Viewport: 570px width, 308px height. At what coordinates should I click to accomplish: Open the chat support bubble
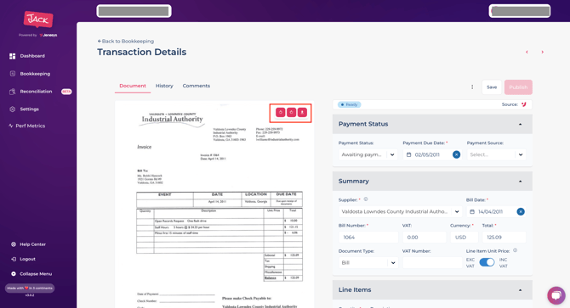click(556, 295)
